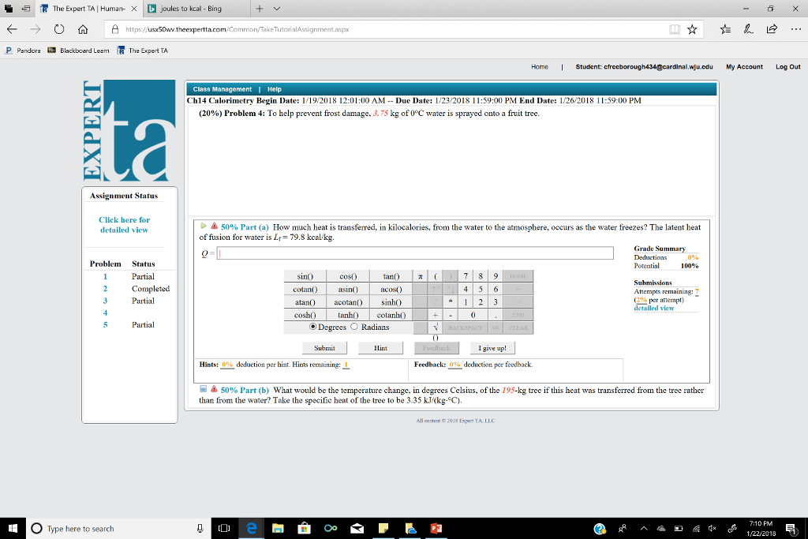Click the browser Back arrow
Screen dimensions: 808x539
(12, 29)
